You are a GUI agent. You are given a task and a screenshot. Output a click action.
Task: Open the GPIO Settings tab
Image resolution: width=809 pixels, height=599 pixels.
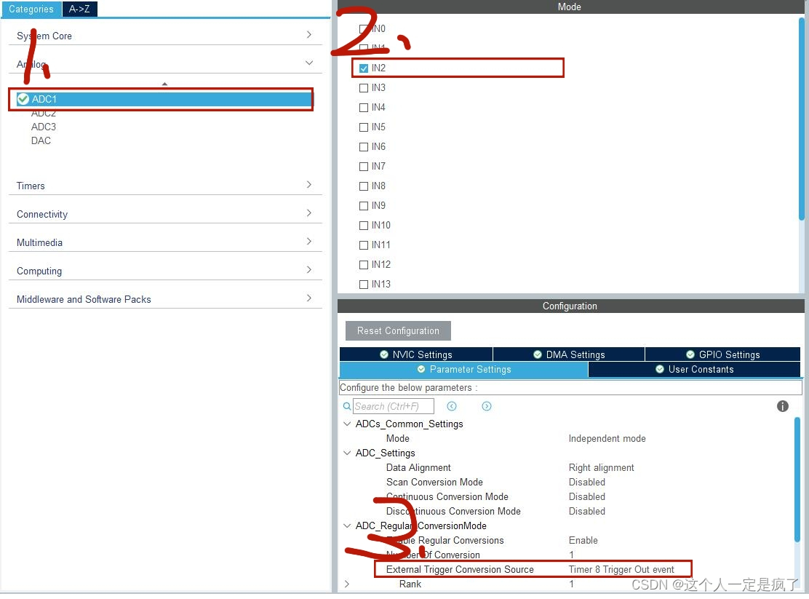pyautogui.click(x=723, y=354)
